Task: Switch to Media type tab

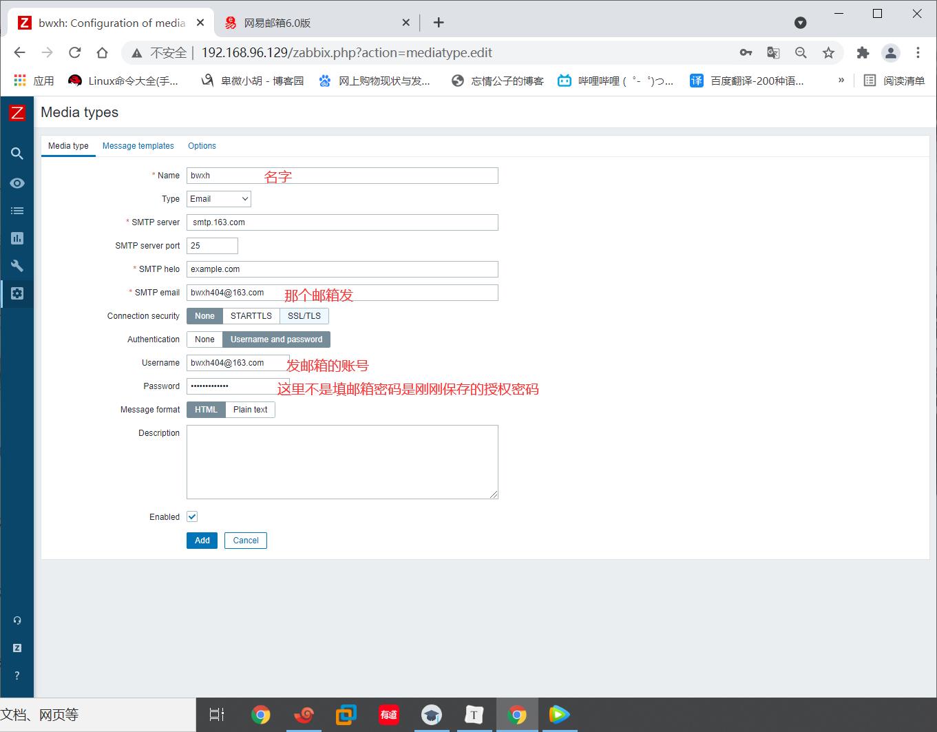Action: (x=68, y=146)
